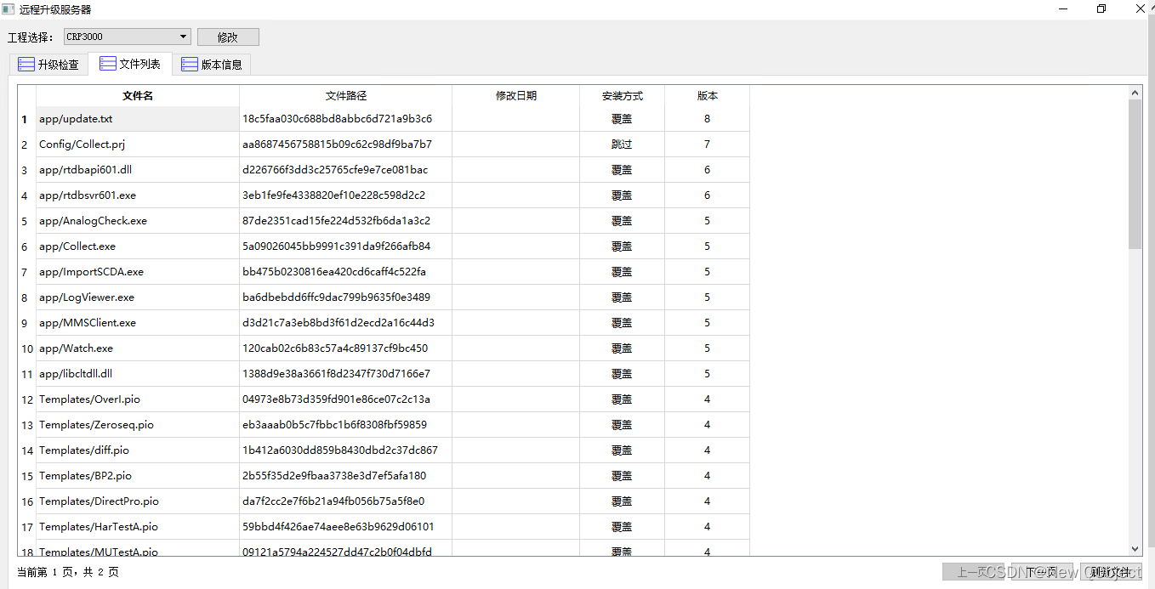Select the app/LogViewer.exe cell
This screenshot has height=589, width=1155.
coord(138,297)
